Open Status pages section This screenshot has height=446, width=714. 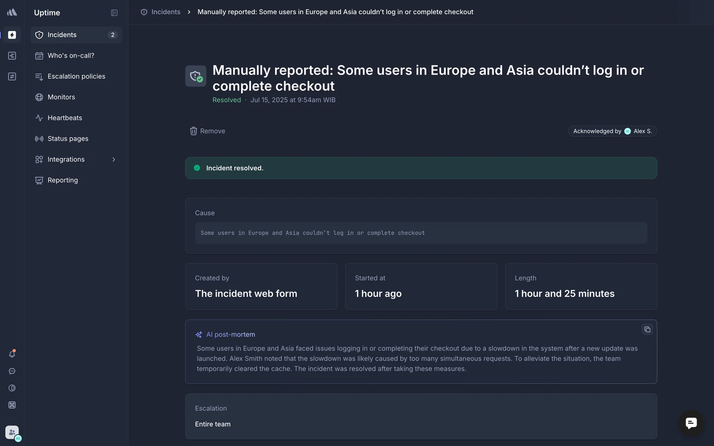68,139
